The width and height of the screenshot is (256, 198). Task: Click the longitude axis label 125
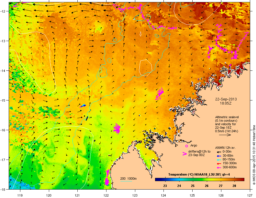tap(192, 195)
